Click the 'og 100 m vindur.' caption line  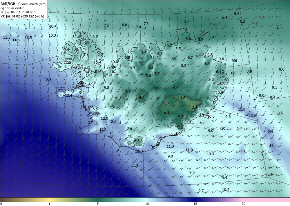(12, 8)
